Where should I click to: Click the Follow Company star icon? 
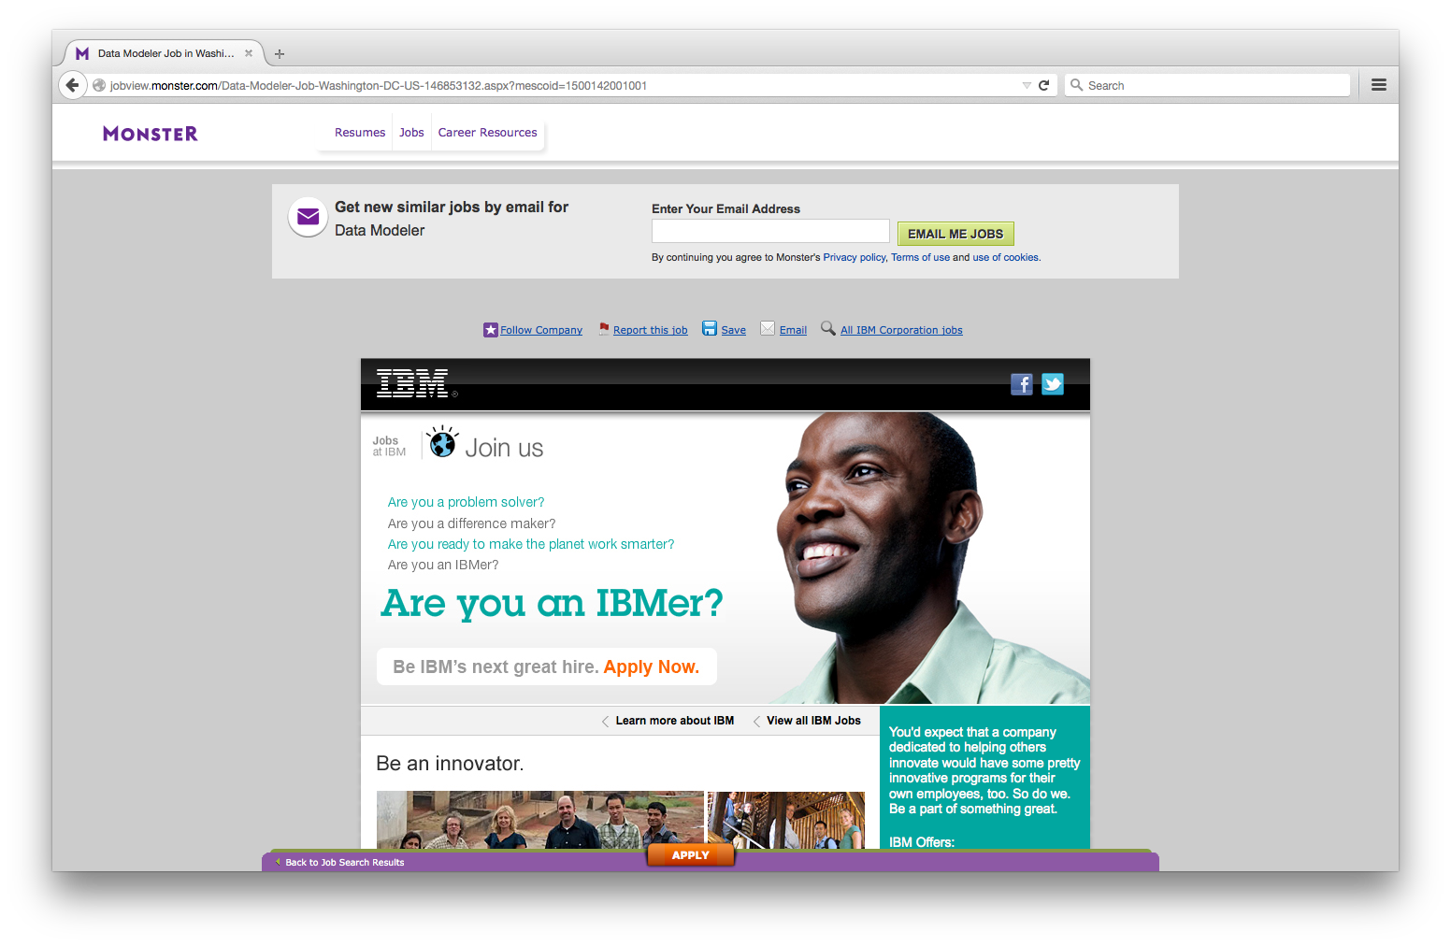point(490,330)
